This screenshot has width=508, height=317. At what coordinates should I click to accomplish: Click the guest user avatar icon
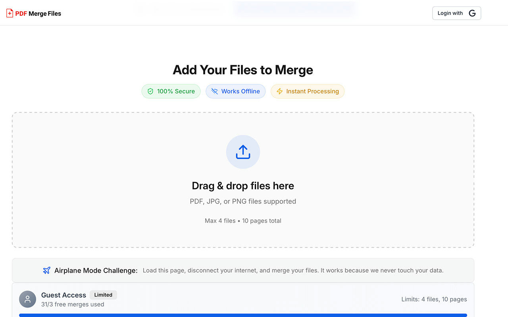(27, 299)
